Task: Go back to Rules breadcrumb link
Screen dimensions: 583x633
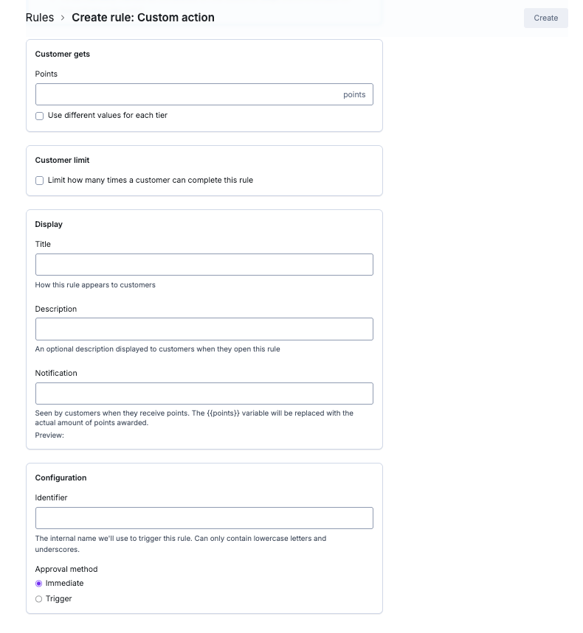Action: (x=40, y=18)
